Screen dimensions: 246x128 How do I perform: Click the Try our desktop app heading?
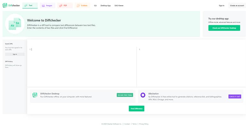point(219,19)
